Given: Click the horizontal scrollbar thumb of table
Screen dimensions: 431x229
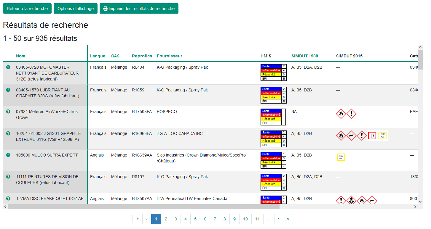Looking at the screenshot, I should coord(144,207).
